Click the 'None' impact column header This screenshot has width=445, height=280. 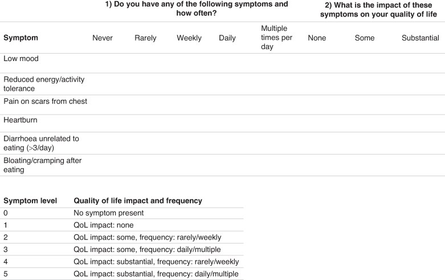[x=317, y=38]
